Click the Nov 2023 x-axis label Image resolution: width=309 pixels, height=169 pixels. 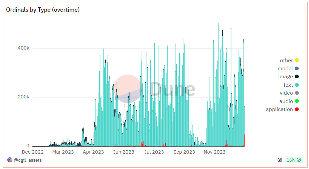214,152
